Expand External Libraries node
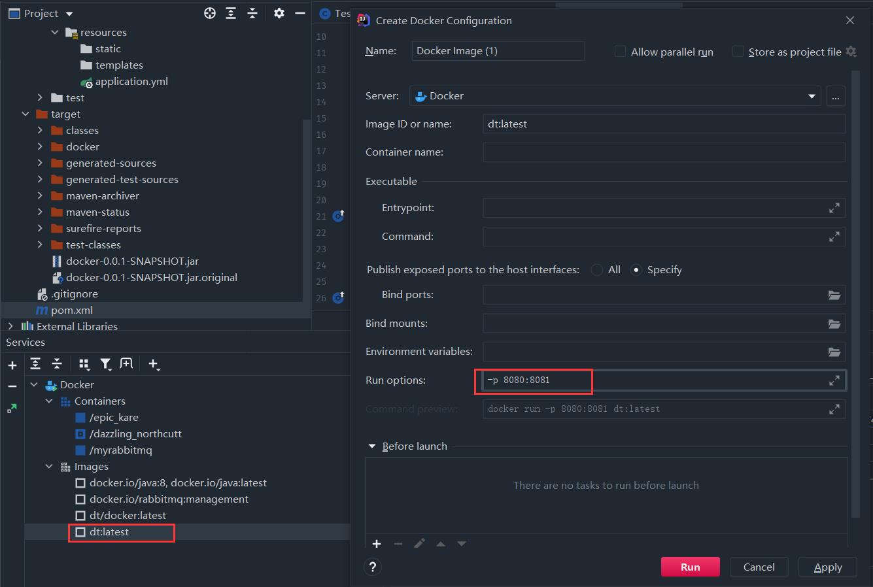873x587 pixels. (x=10, y=326)
